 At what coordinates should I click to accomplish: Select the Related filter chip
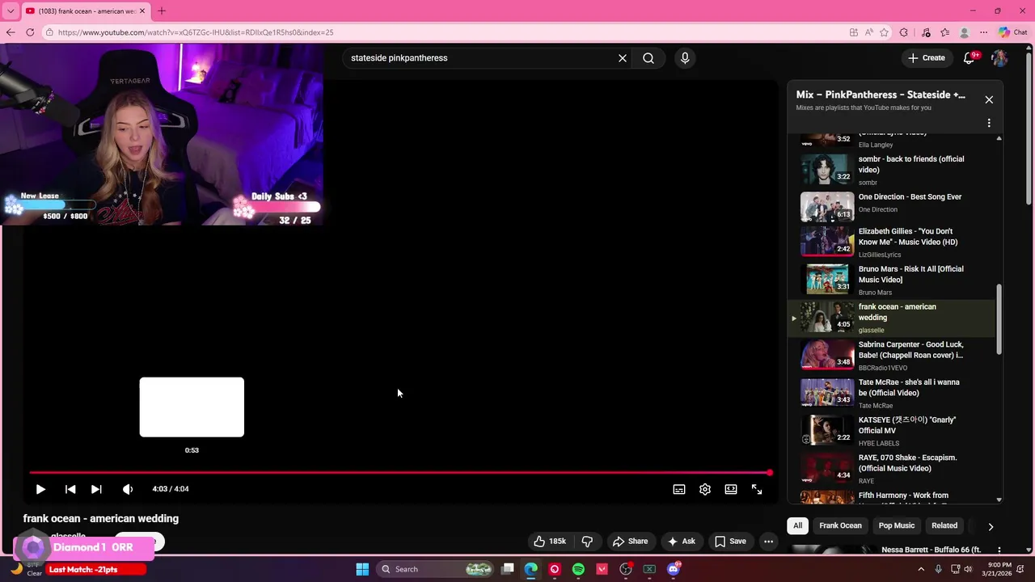click(x=944, y=525)
